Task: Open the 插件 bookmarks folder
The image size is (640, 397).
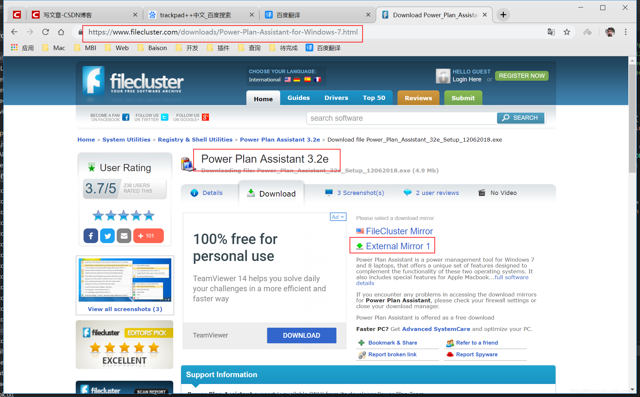Action: [219, 48]
